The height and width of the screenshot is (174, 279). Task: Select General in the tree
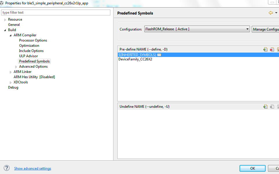(x=14, y=25)
